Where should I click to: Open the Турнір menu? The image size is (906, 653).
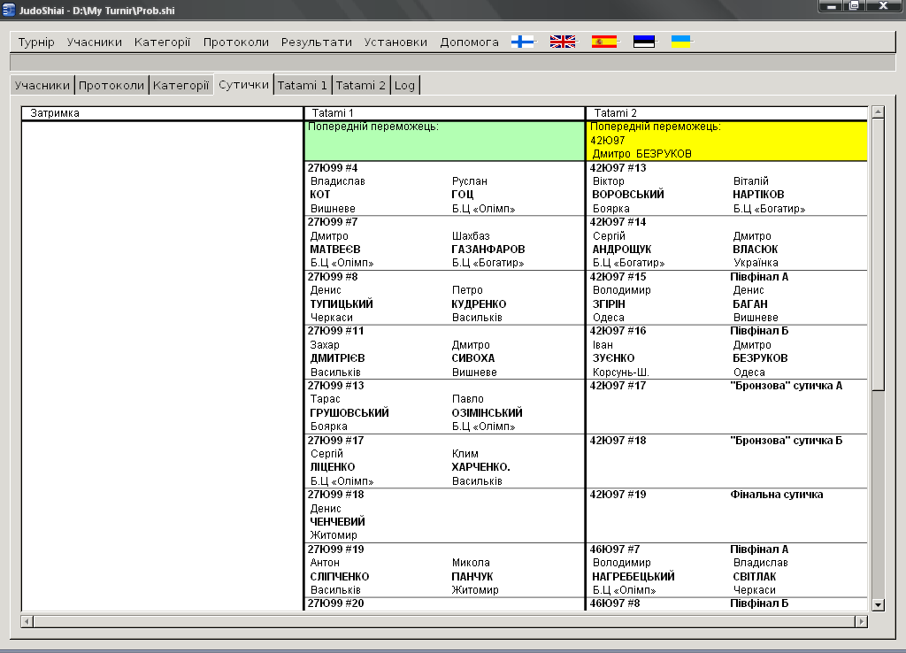(x=36, y=42)
